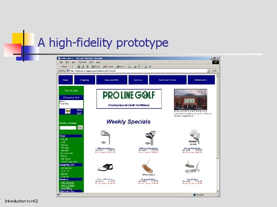Click the View Cart link

(80, 112)
